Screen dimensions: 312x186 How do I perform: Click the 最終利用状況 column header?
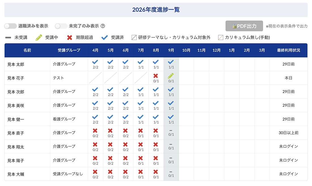coord(288,50)
